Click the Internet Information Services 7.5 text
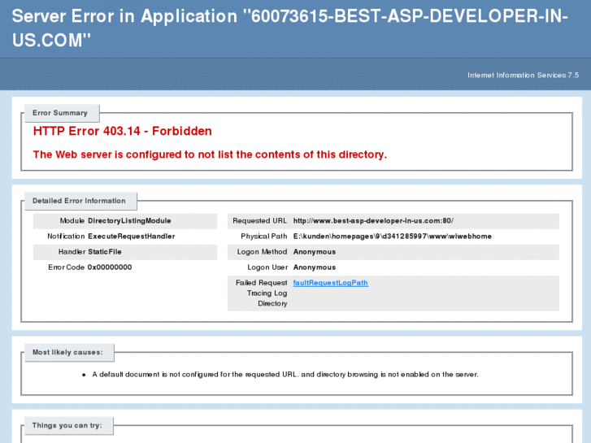591x443 pixels. pyautogui.click(x=523, y=75)
